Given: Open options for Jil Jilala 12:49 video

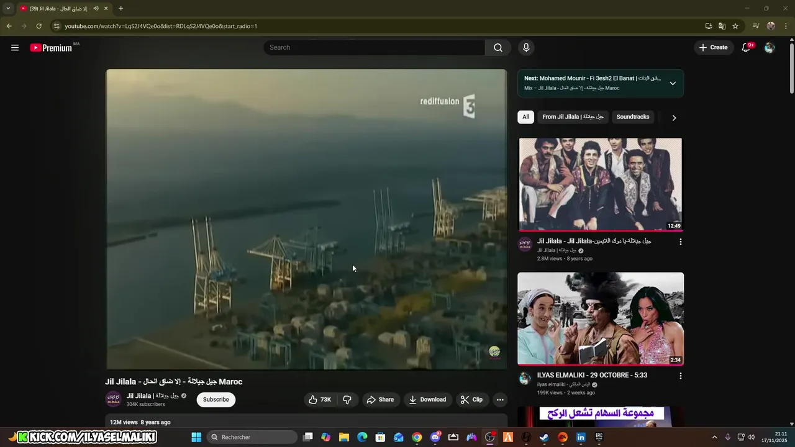Looking at the screenshot, I should point(680,242).
